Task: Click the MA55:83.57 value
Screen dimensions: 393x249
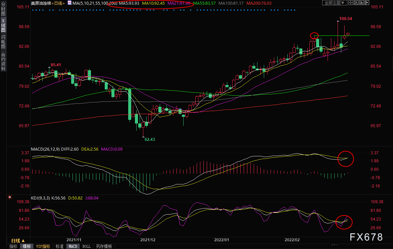Action: 204,3
